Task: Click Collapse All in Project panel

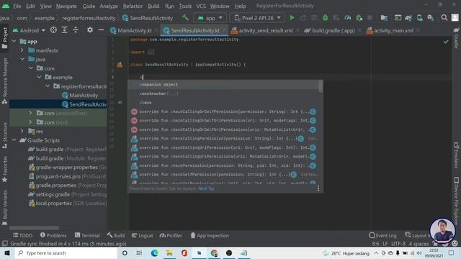Action: pyautogui.click(x=76, y=30)
